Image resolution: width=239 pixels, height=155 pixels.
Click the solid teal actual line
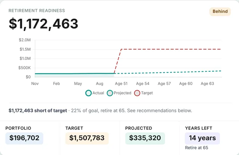pos(74,74)
